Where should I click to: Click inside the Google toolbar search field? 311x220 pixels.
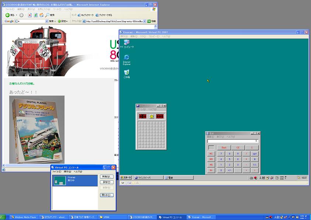(x=32, y=21)
